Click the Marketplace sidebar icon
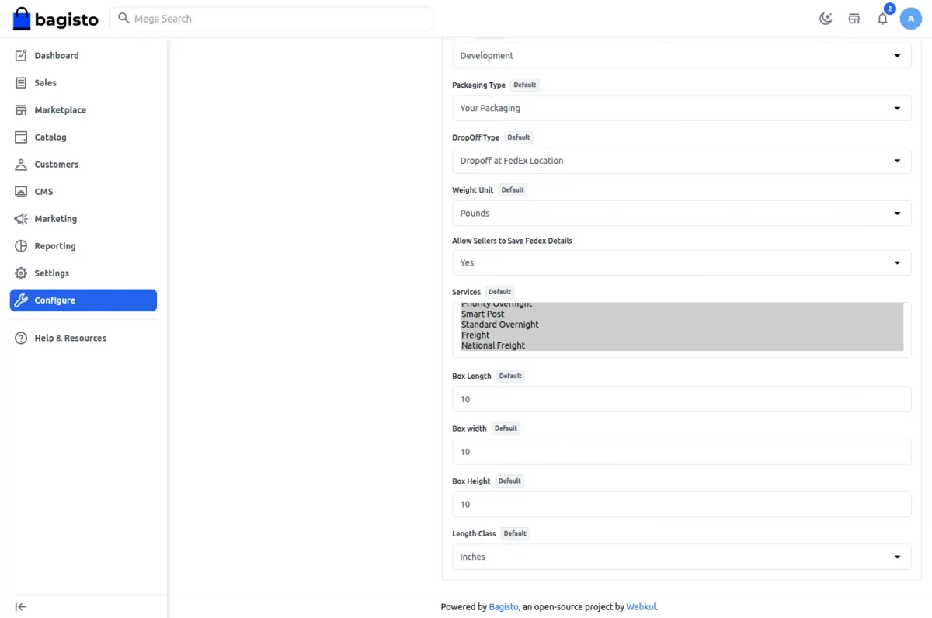The image size is (932, 618). click(x=21, y=109)
